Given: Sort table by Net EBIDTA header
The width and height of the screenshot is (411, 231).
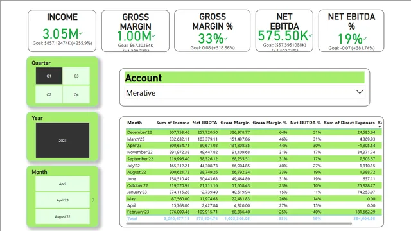Looking at the screenshot, I should pyautogui.click(x=205, y=123).
